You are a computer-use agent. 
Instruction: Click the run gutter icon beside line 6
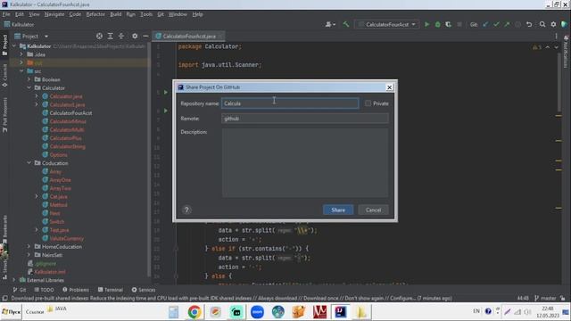tap(166, 111)
